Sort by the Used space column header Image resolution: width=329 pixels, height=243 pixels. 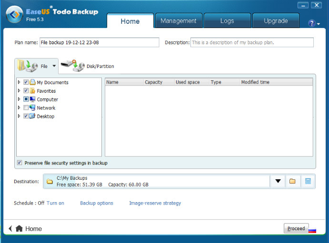click(x=191, y=82)
